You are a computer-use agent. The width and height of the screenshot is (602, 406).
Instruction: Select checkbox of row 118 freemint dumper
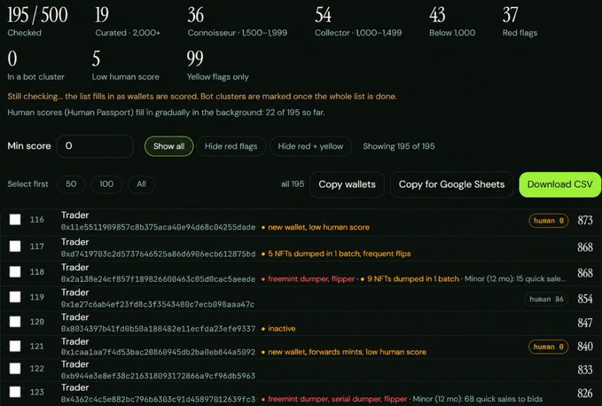[x=15, y=271]
